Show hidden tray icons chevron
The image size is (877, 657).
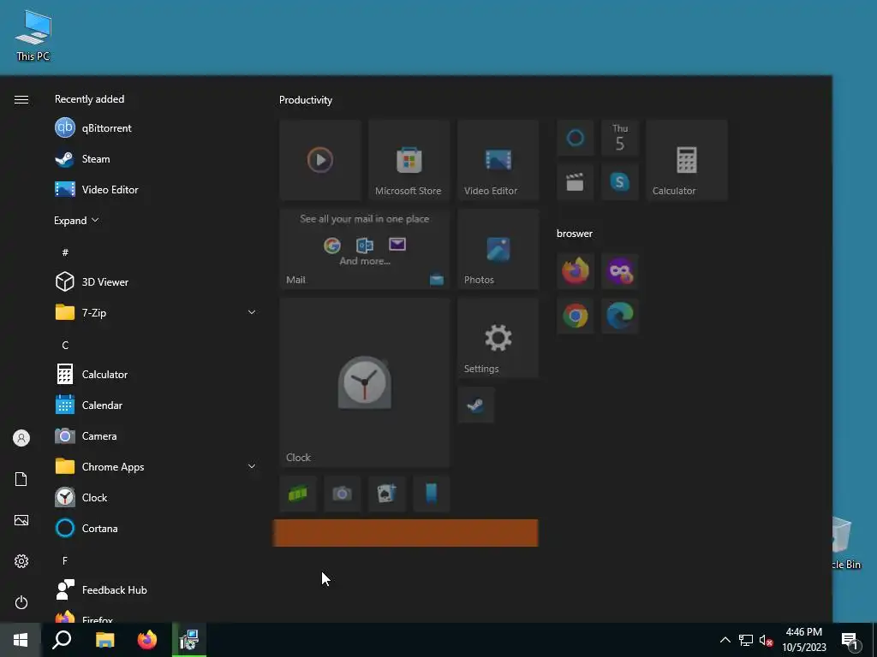tap(725, 640)
